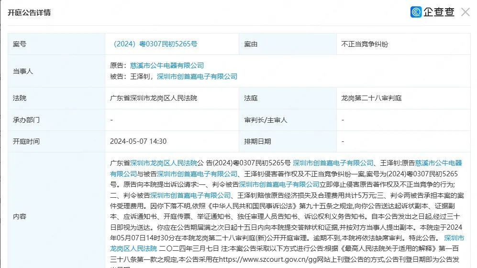This screenshot has height=268, width=477.
Task: Open the first 深圳市龙岗区人民法院 link in 内容
Action: (164, 163)
